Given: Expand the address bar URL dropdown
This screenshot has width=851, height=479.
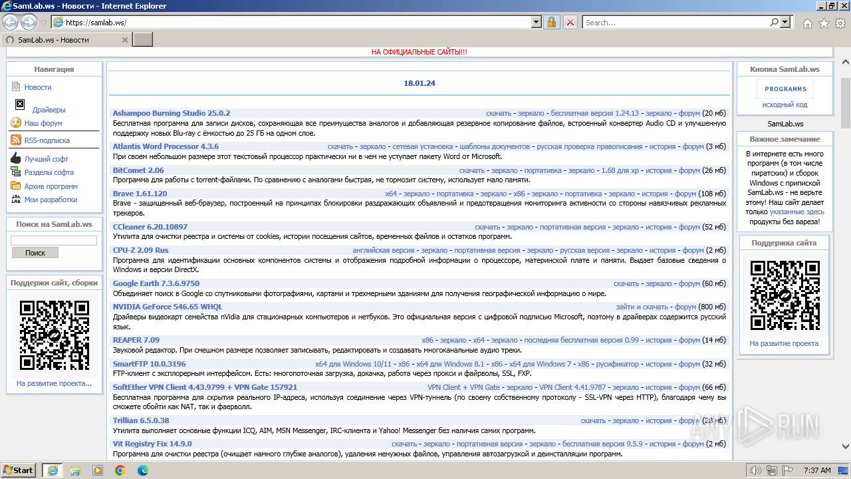Looking at the screenshot, I should [537, 22].
